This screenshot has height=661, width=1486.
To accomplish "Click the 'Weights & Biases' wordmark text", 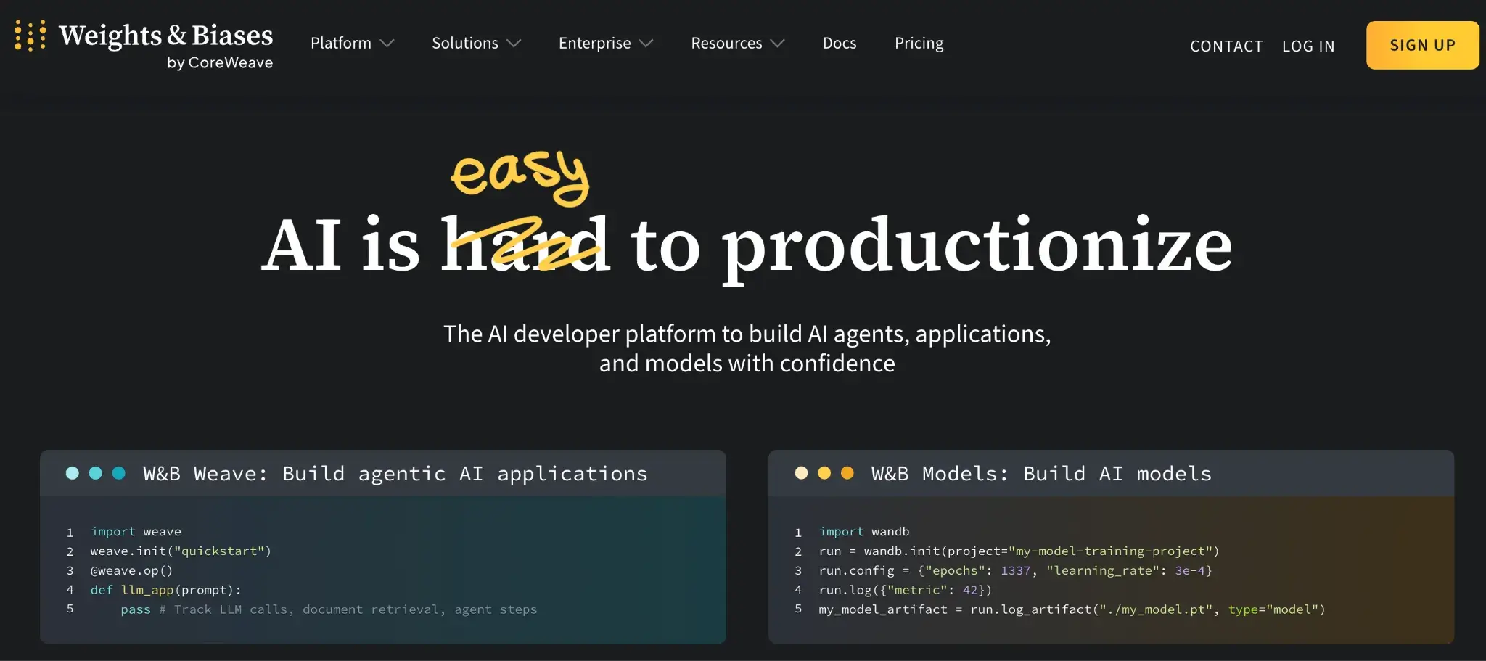I will click(165, 36).
